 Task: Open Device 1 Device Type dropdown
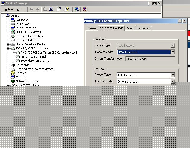173,75
